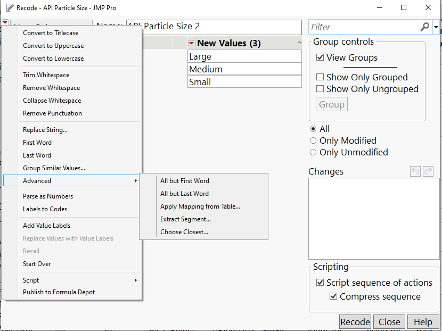Select Convert to Titlecase menu item
The height and width of the screenshot is (331, 442).
tap(51, 33)
